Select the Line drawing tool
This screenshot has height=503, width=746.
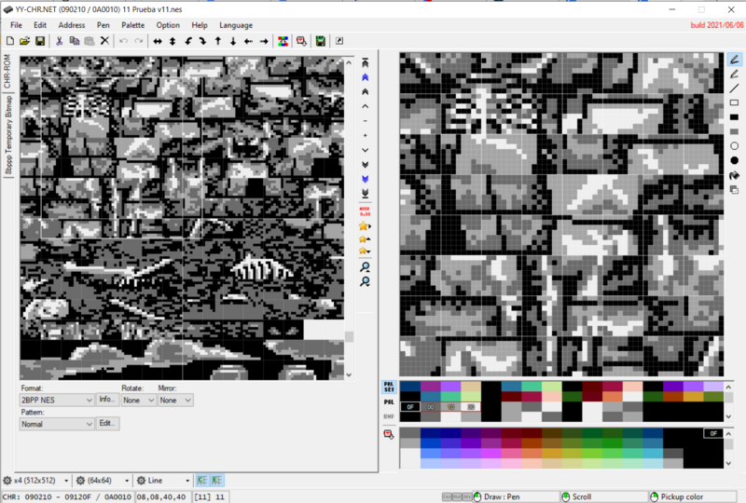pos(734,88)
